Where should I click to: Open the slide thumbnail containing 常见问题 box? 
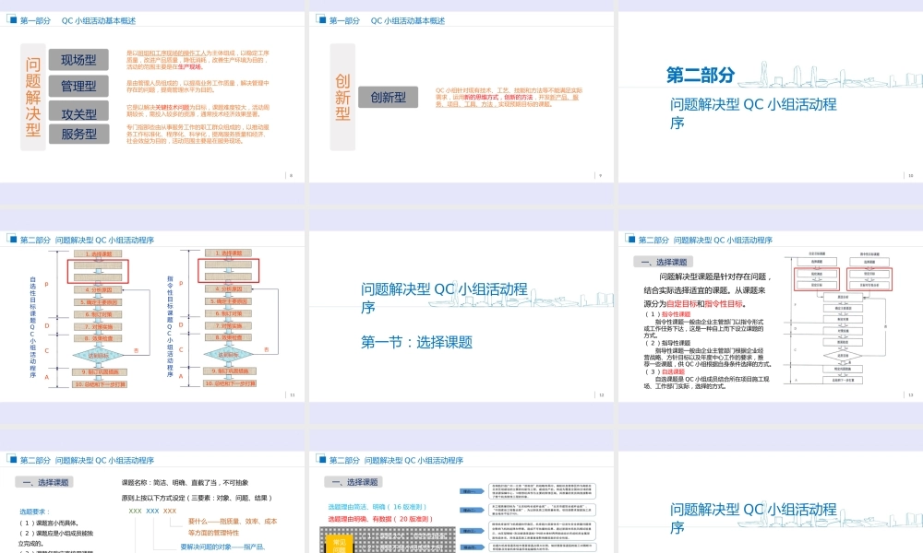tap(461, 502)
